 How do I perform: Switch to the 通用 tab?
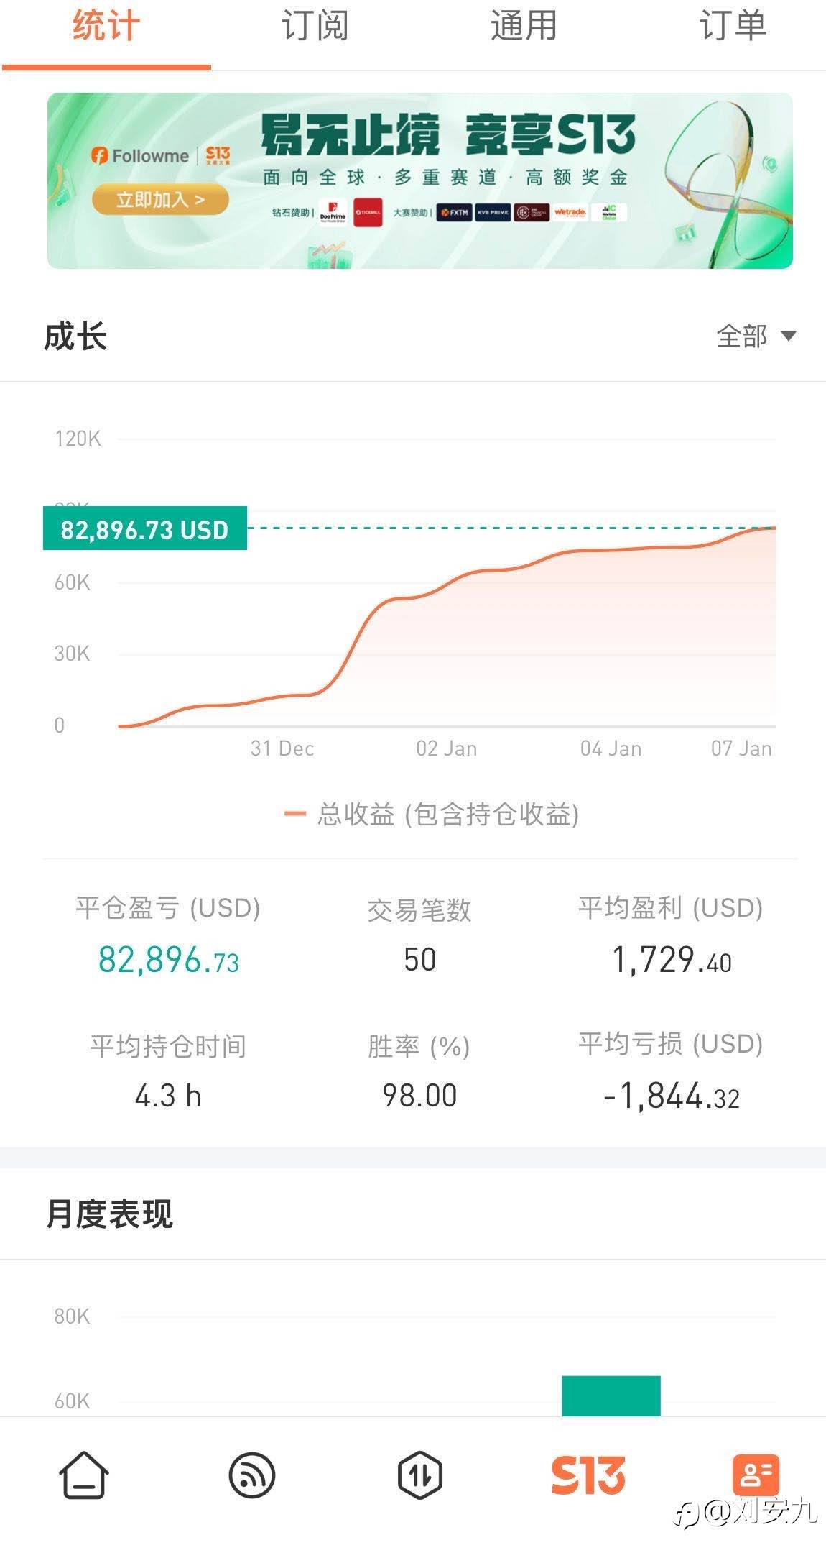coord(523,27)
